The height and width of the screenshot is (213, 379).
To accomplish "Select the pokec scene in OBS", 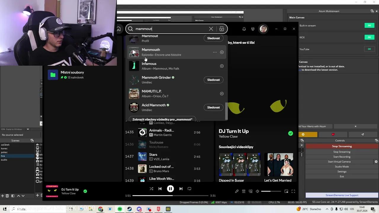I will point(17,152).
